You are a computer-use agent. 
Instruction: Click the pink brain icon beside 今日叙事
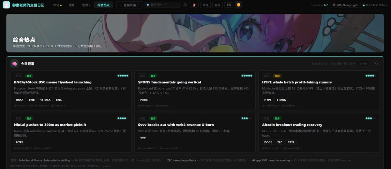(x=14, y=64)
